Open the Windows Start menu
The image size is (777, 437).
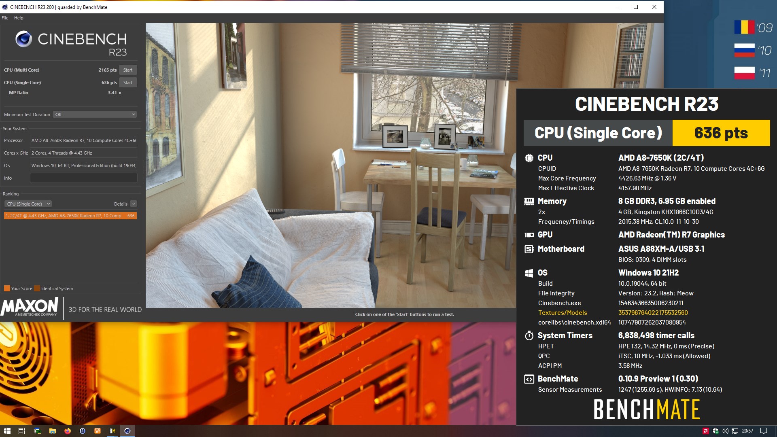pos(7,431)
